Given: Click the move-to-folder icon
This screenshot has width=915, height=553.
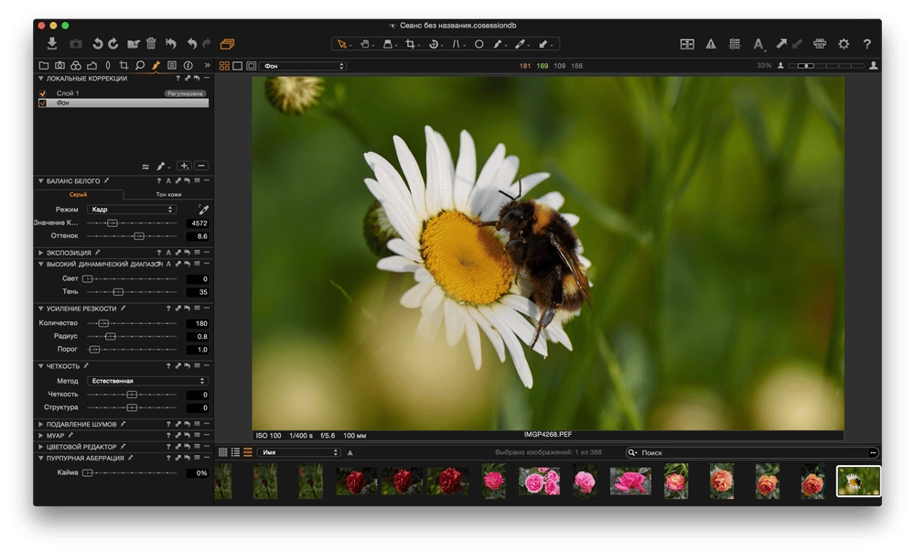Looking at the screenshot, I should [134, 44].
